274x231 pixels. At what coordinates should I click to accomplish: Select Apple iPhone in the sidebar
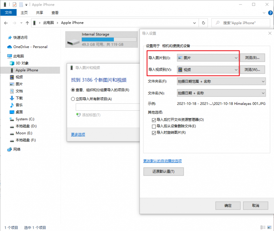click(x=30, y=70)
